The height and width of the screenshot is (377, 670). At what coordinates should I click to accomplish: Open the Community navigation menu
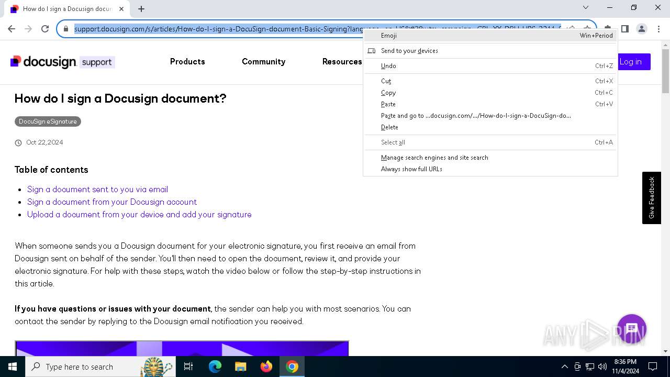pos(263,62)
